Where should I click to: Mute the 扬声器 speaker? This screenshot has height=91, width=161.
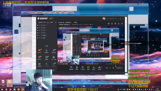(99, 68)
